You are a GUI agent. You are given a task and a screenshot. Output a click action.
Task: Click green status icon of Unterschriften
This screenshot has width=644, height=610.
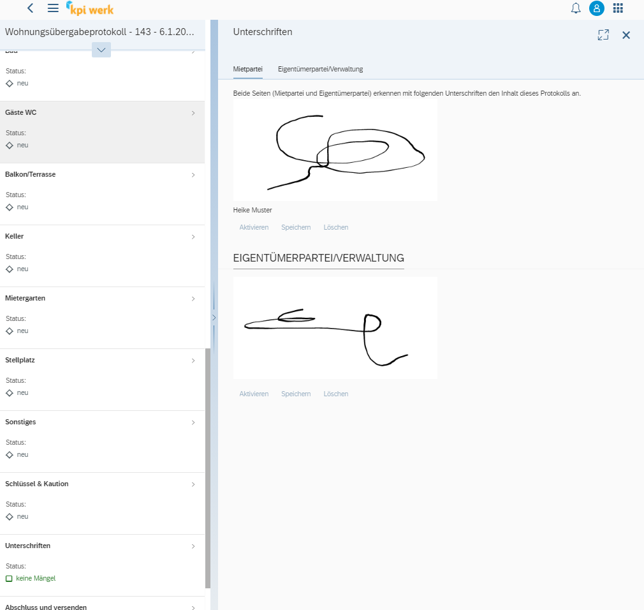(9, 579)
